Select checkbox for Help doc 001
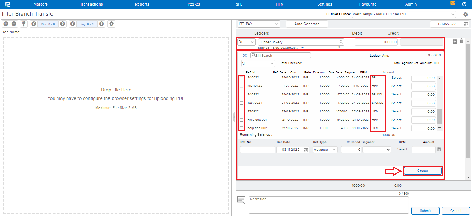472x216 pixels. 242,120
